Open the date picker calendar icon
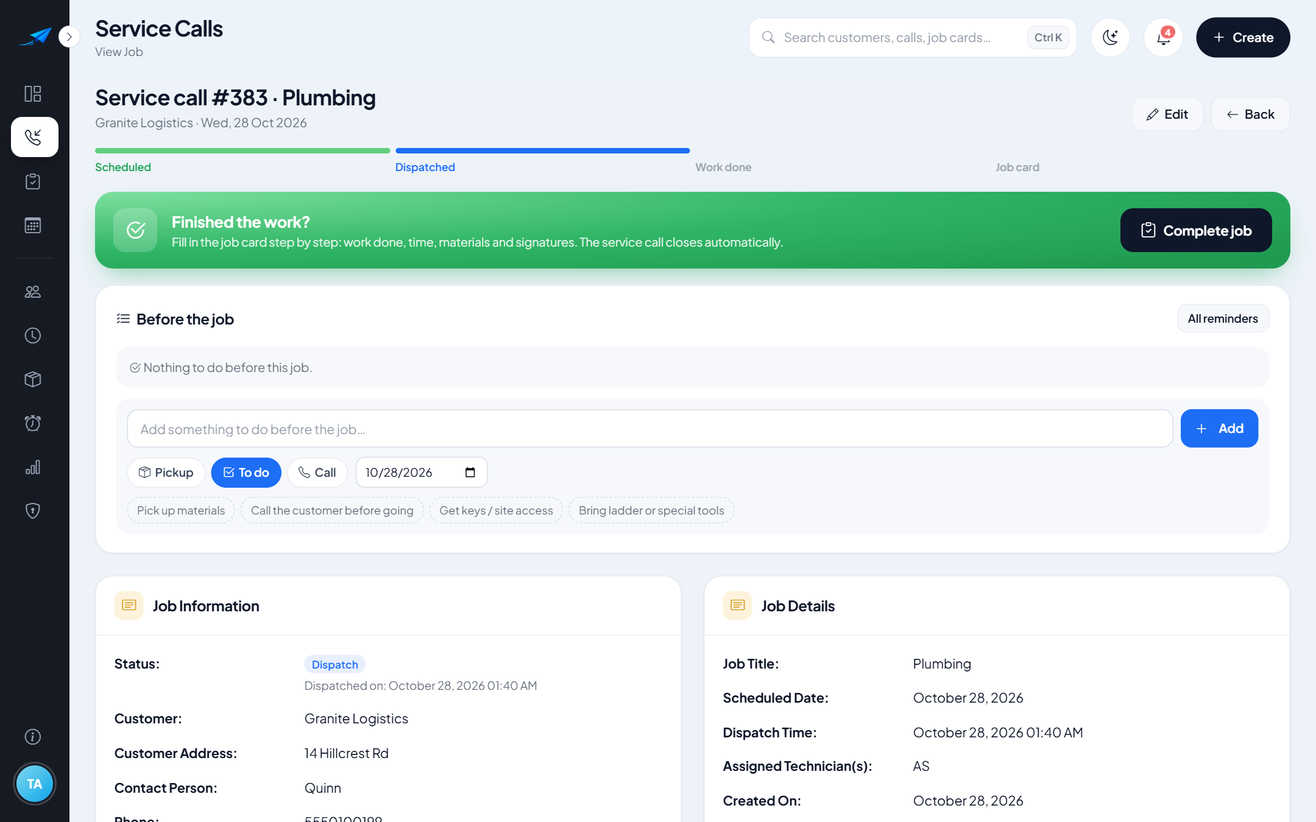 click(x=470, y=472)
